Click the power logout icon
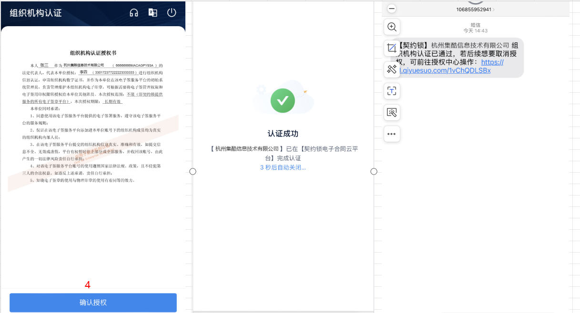Screen dimensions: 580x313 [172, 13]
